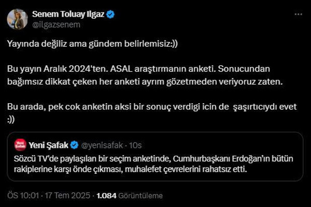Click the quoted text 'rakiplerine karşı önde çıkması'
The height and width of the screenshot is (207, 311).
coord(67,169)
